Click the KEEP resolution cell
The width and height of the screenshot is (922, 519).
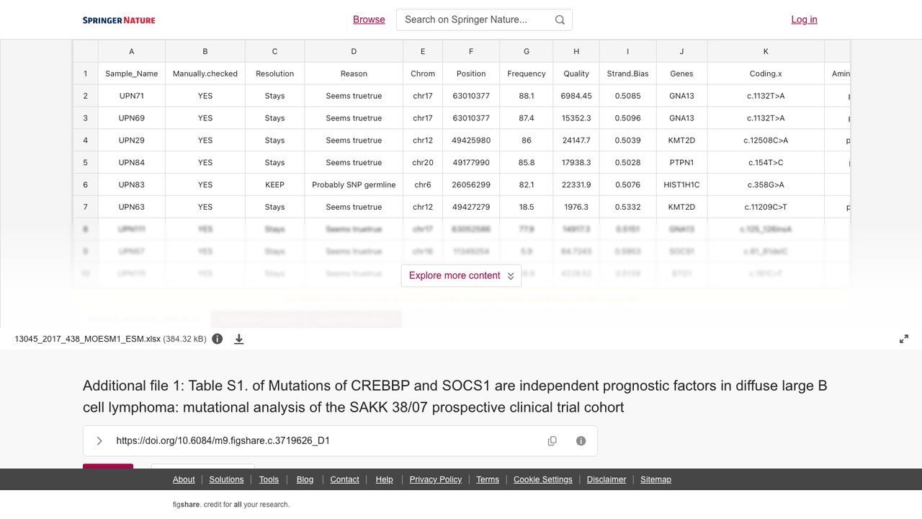coord(274,185)
